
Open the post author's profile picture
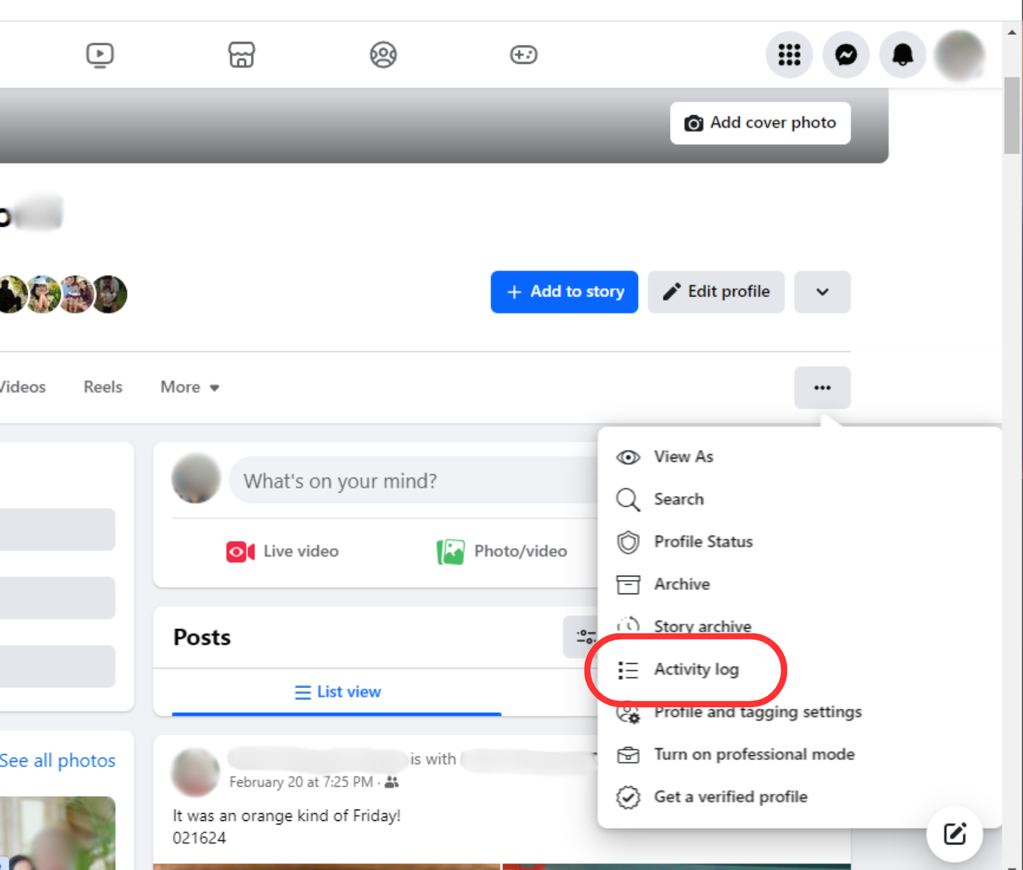[x=195, y=772]
